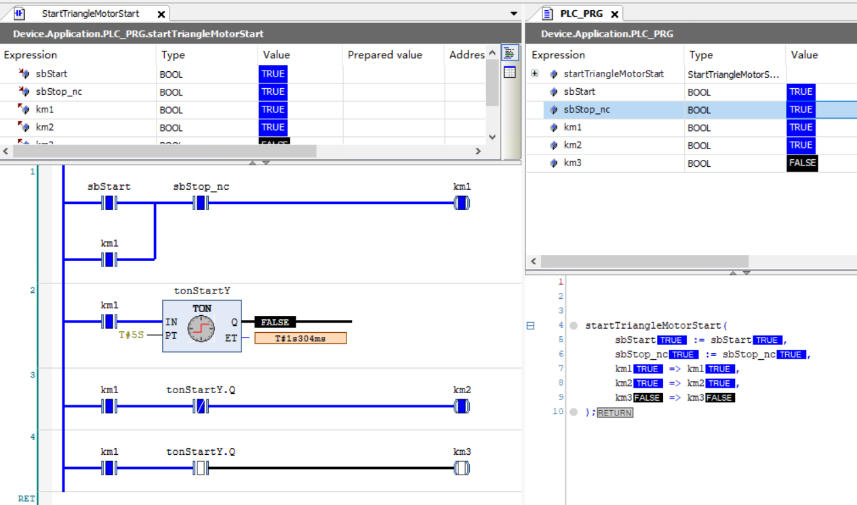Click startTriangleMotorStart variable icon in PLC_PRG table
The height and width of the screenshot is (505, 857).
click(x=554, y=74)
